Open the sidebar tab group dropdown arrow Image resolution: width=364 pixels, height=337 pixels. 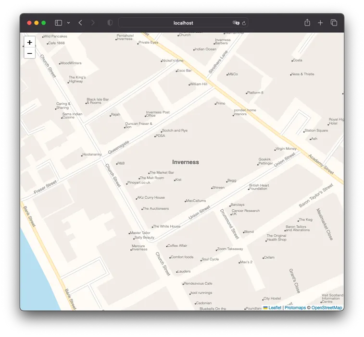click(x=68, y=23)
